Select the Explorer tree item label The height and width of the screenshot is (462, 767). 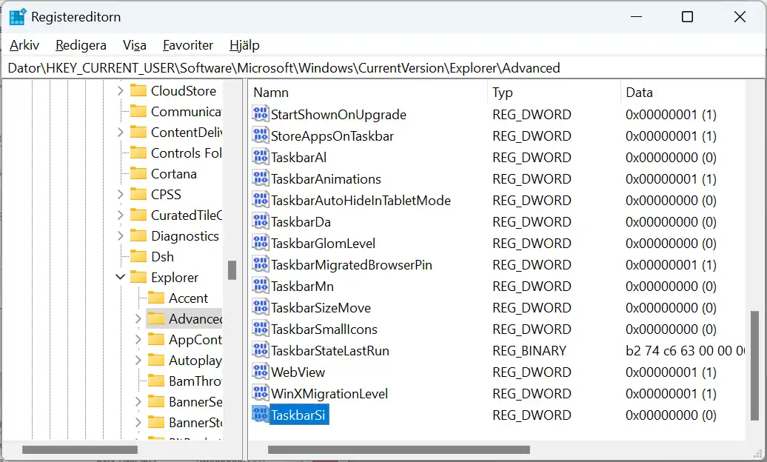pyautogui.click(x=175, y=278)
